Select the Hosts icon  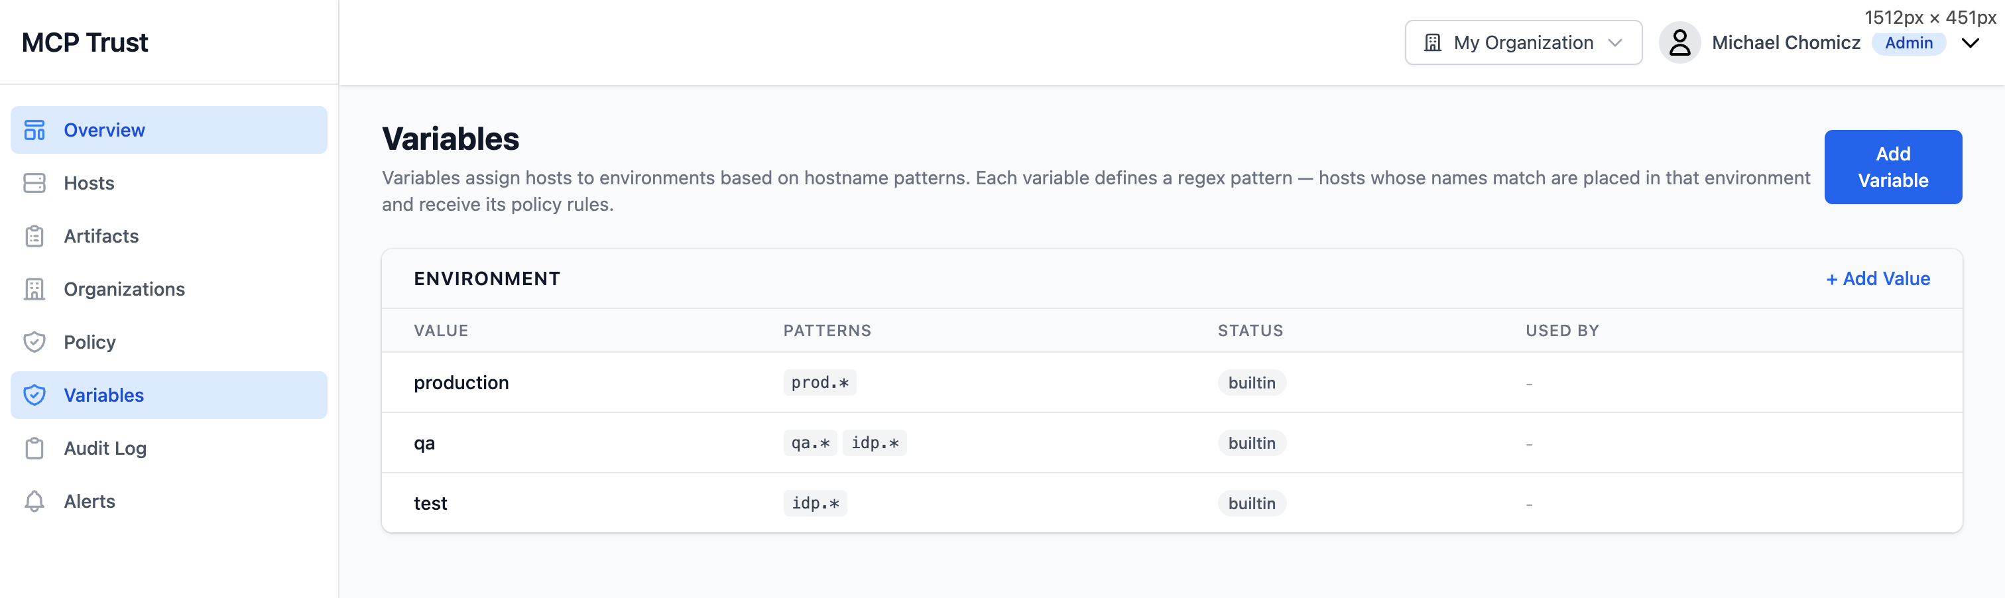click(x=34, y=183)
